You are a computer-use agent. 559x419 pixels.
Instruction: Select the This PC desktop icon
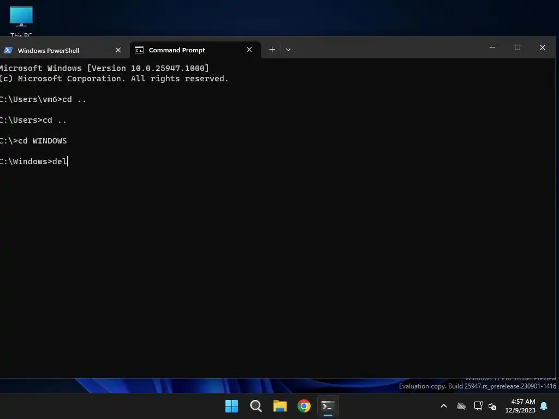[21, 21]
